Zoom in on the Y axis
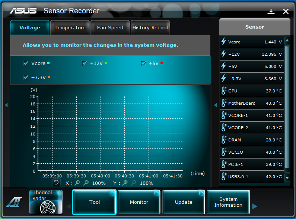This screenshot has height=219, width=296. (x=125, y=183)
